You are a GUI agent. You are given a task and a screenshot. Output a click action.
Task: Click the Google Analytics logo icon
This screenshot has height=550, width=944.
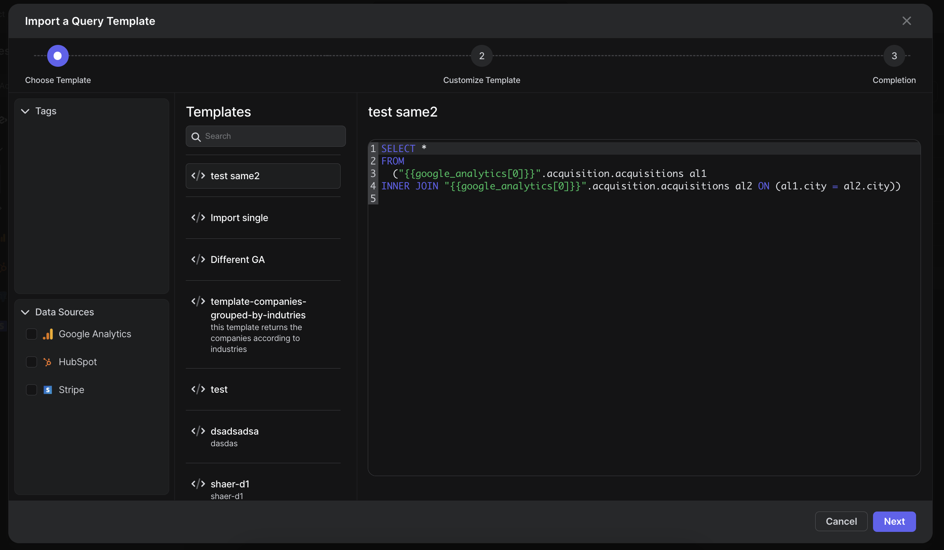click(48, 334)
